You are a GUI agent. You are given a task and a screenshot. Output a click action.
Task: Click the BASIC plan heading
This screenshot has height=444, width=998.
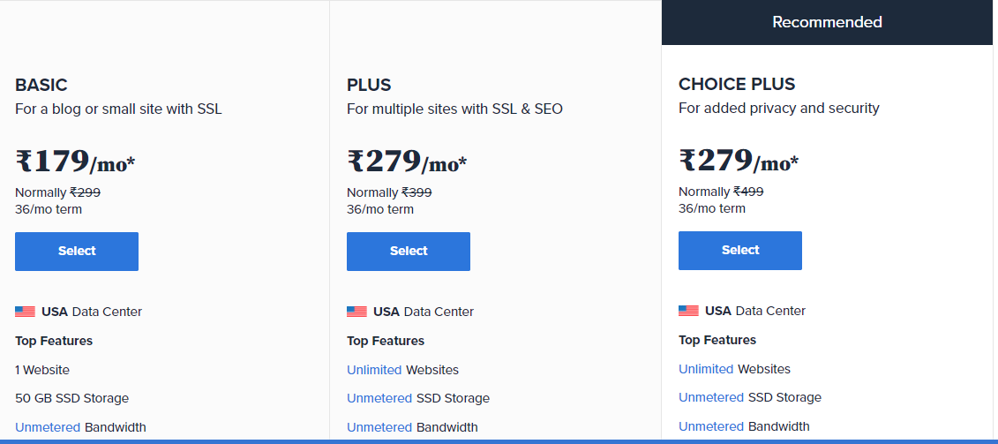click(x=41, y=86)
